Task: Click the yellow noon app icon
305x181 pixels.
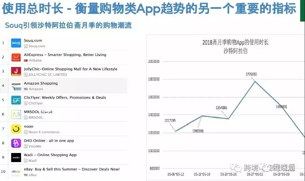Action: [16, 129]
